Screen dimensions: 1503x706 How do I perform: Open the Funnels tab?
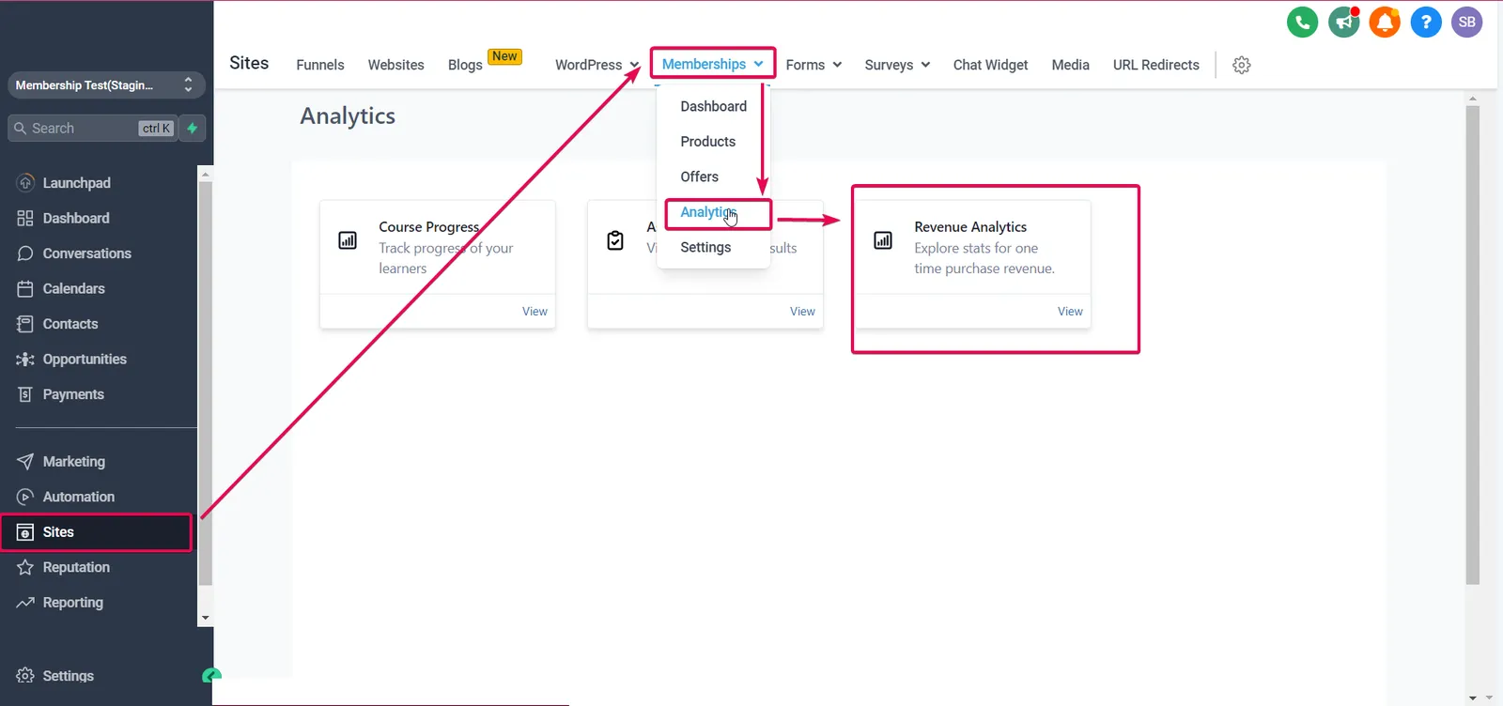coord(320,65)
